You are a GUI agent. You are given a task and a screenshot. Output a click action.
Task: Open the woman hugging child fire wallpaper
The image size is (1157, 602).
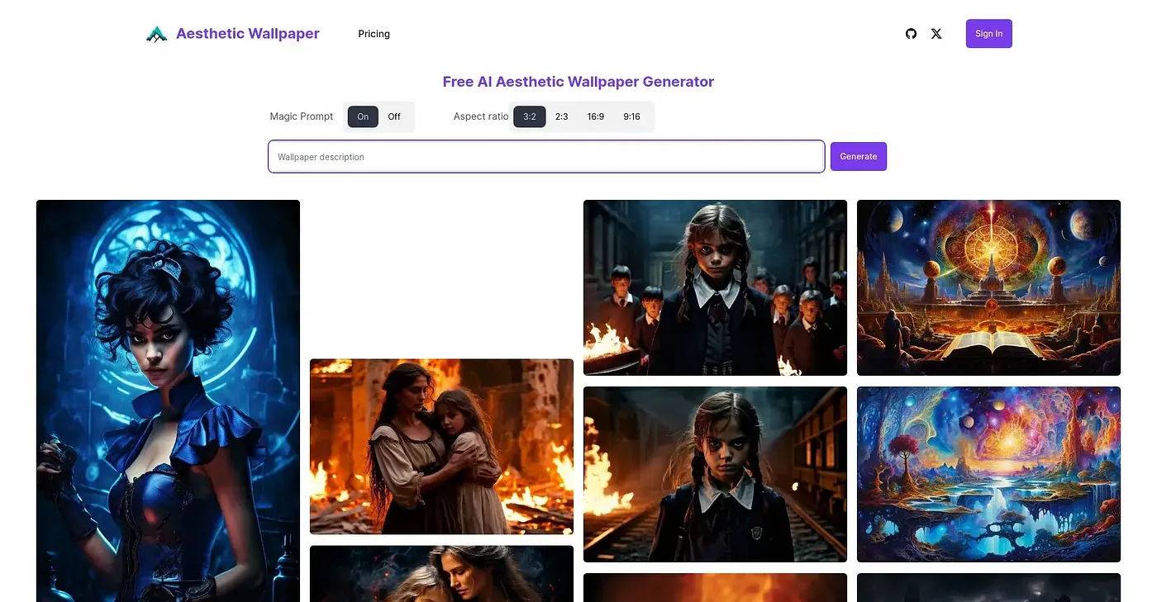tap(441, 447)
